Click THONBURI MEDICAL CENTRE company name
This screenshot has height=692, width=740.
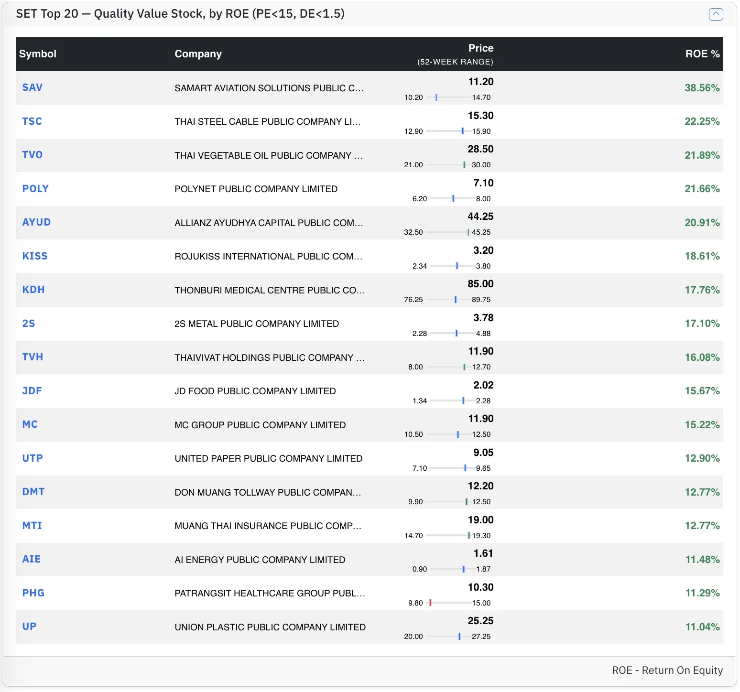pos(270,290)
